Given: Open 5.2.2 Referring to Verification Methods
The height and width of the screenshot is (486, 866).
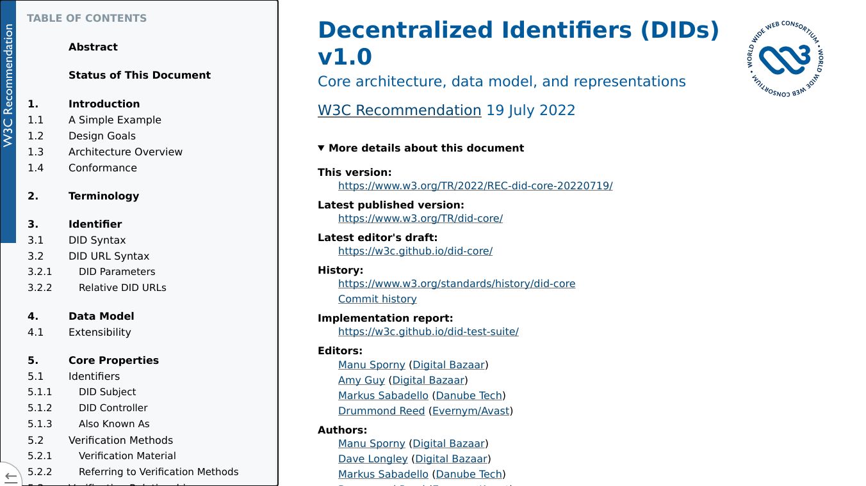Looking at the screenshot, I should click(133, 471).
